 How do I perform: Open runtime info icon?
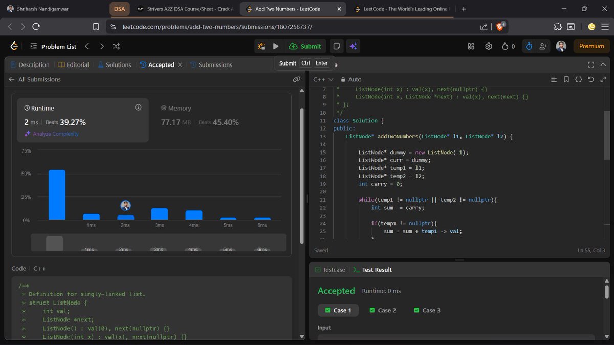pyautogui.click(x=138, y=107)
